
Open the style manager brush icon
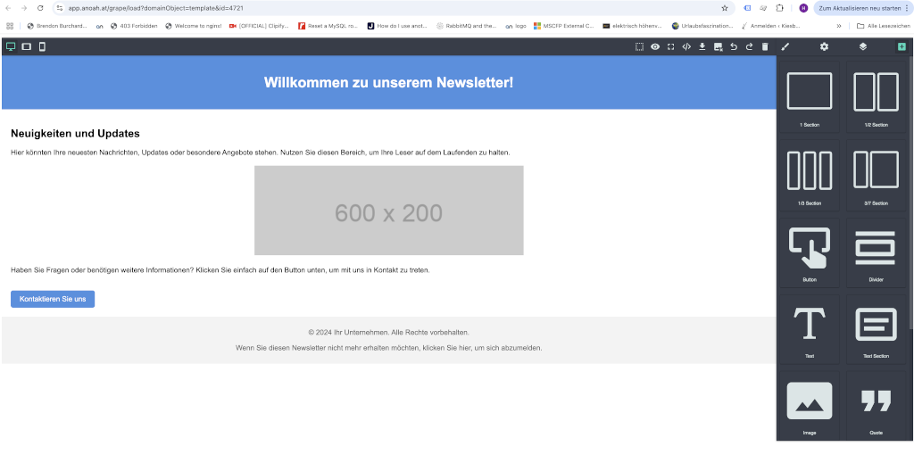[x=785, y=46]
